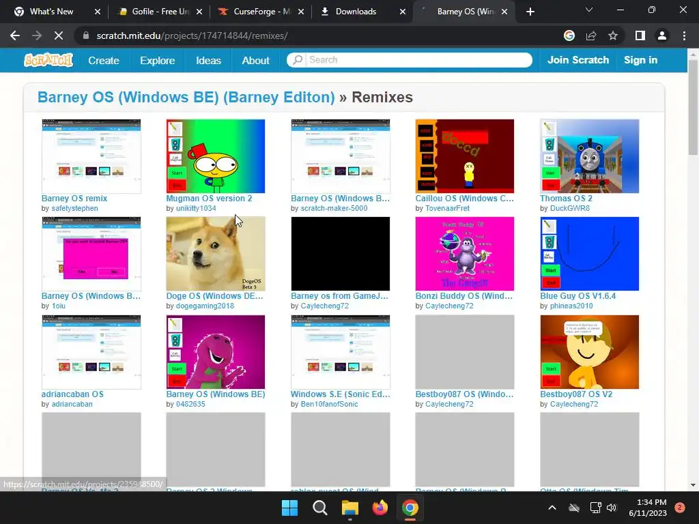
Task: Open File Explorer from taskbar
Action: click(350, 508)
